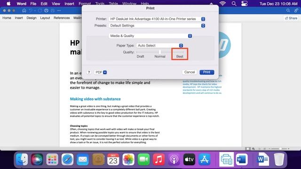Click the Making video with substance heading
This screenshot has width=301, height=169.
pyautogui.click(x=95, y=99)
